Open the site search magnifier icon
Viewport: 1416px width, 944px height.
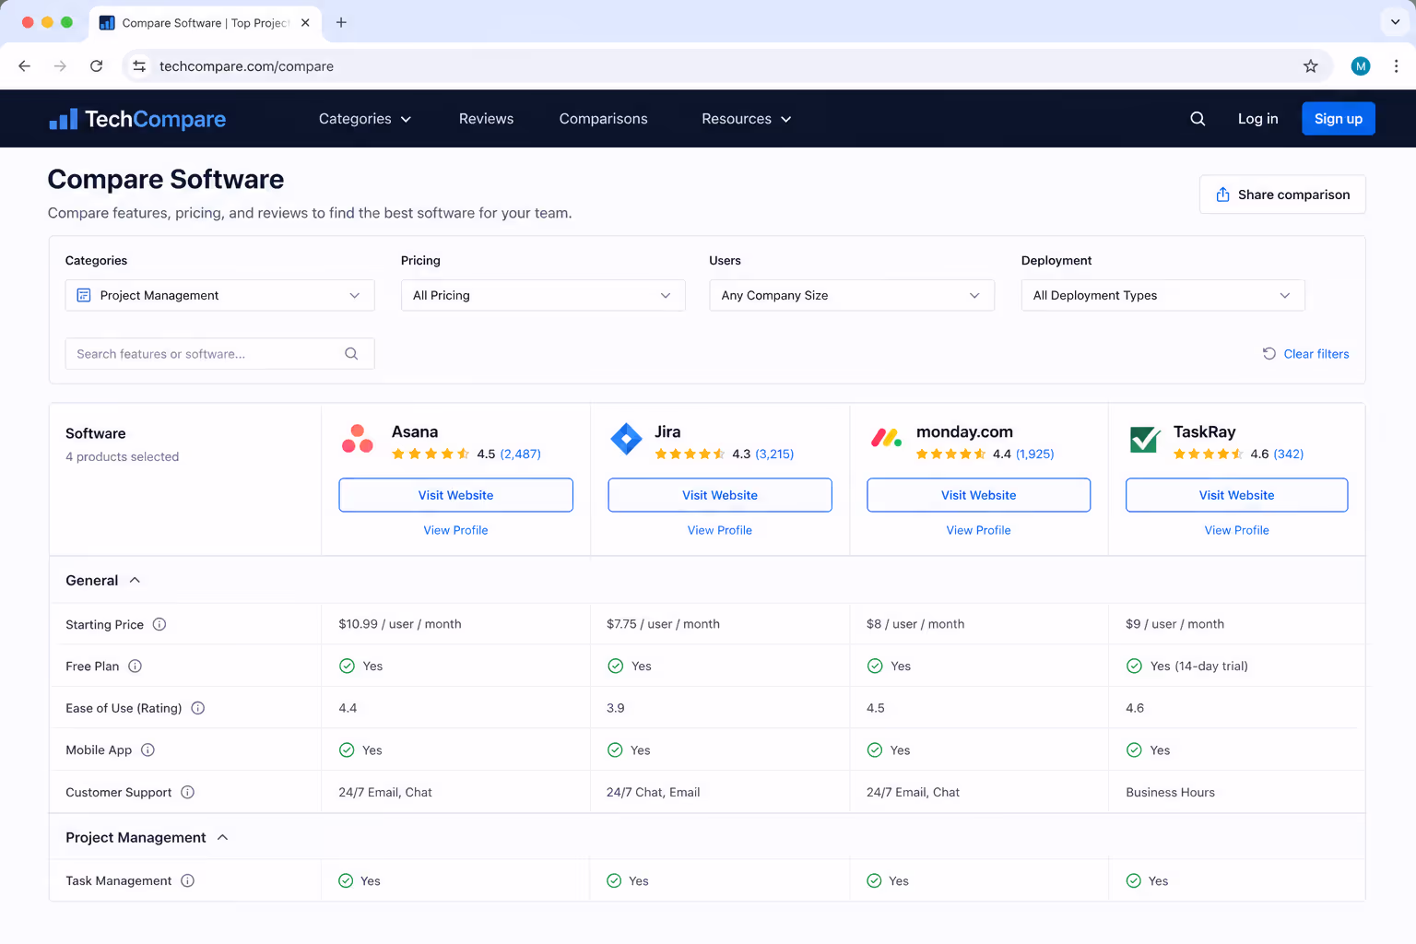[x=1198, y=119]
